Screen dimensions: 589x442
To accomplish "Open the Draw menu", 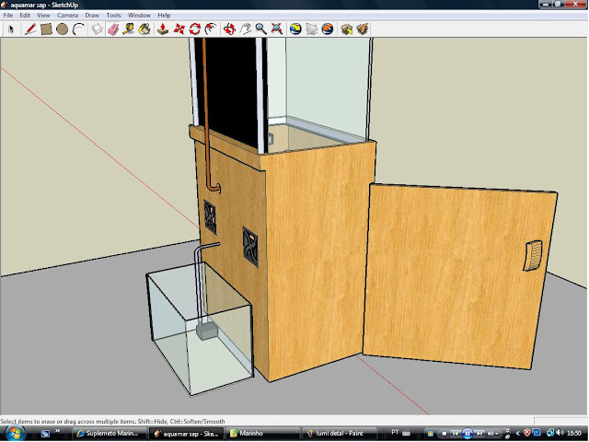I will [92, 16].
